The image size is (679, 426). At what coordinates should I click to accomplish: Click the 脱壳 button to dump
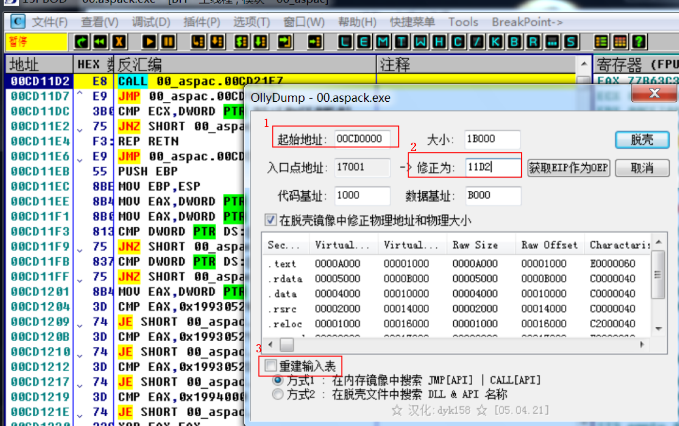(x=642, y=140)
